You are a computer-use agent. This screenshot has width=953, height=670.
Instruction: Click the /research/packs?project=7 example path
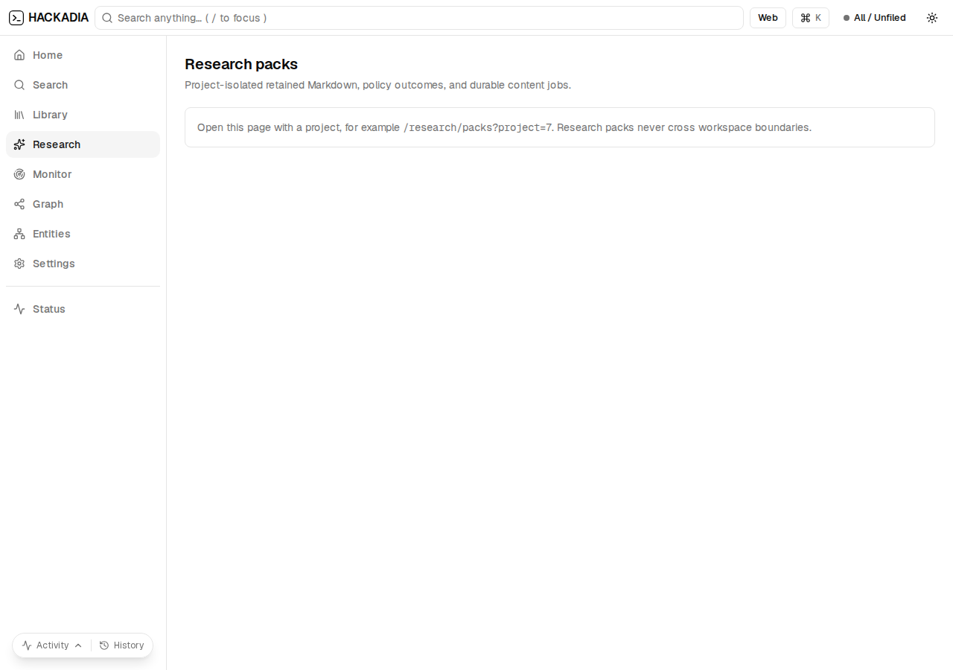click(x=477, y=127)
